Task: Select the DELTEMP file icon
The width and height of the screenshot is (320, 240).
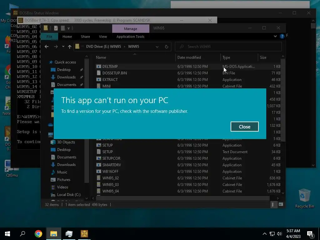Action: pyautogui.click(x=99, y=67)
